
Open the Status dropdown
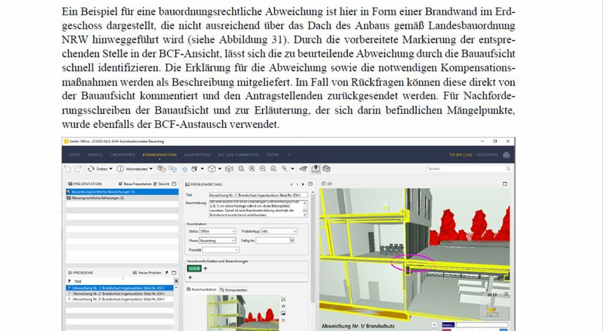click(217, 231)
